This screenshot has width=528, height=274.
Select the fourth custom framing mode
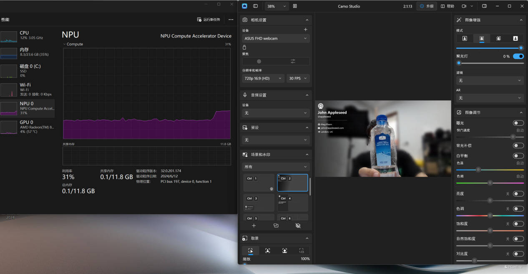(301, 251)
